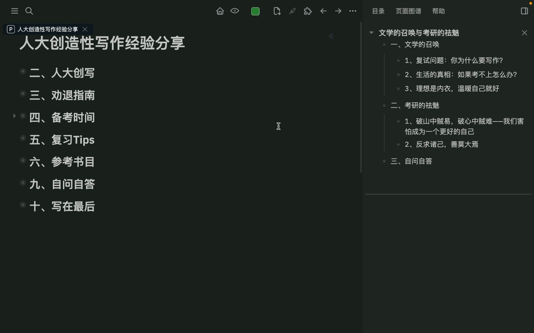Open the page export icon
Screen dimensions: 534x333
coord(277,11)
